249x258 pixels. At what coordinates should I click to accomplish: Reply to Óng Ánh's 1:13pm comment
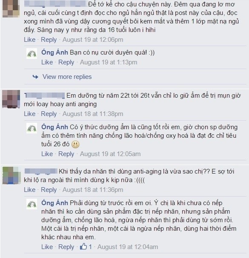point(66,62)
